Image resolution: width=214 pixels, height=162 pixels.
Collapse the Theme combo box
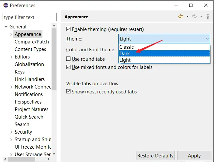pos(207,39)
